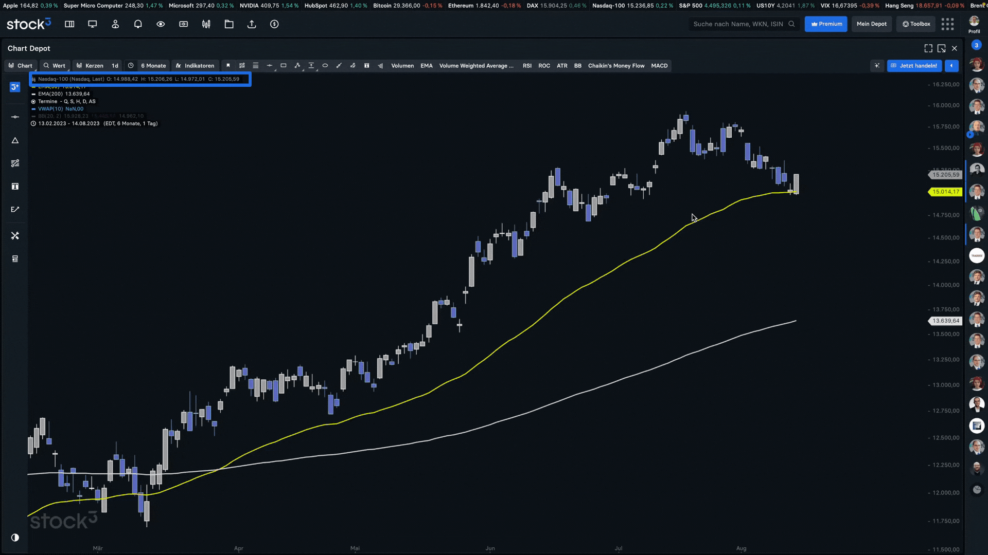Click the calculator icon in left sidebar

pyautogui.click(x=15, y=259)
